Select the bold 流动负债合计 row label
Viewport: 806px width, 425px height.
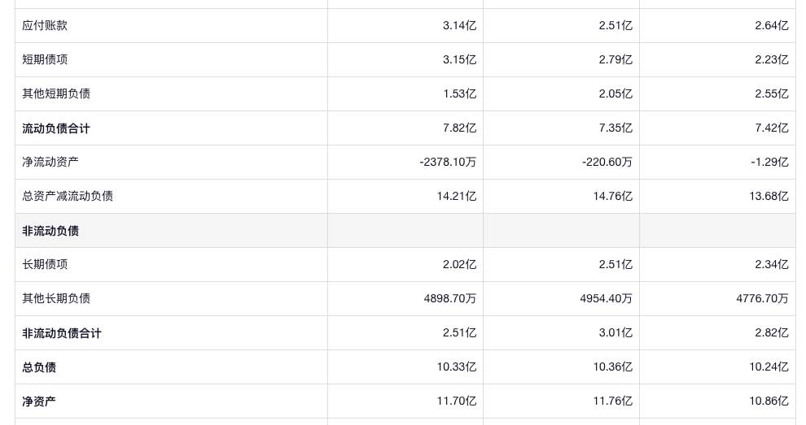[x=56, y=128]
